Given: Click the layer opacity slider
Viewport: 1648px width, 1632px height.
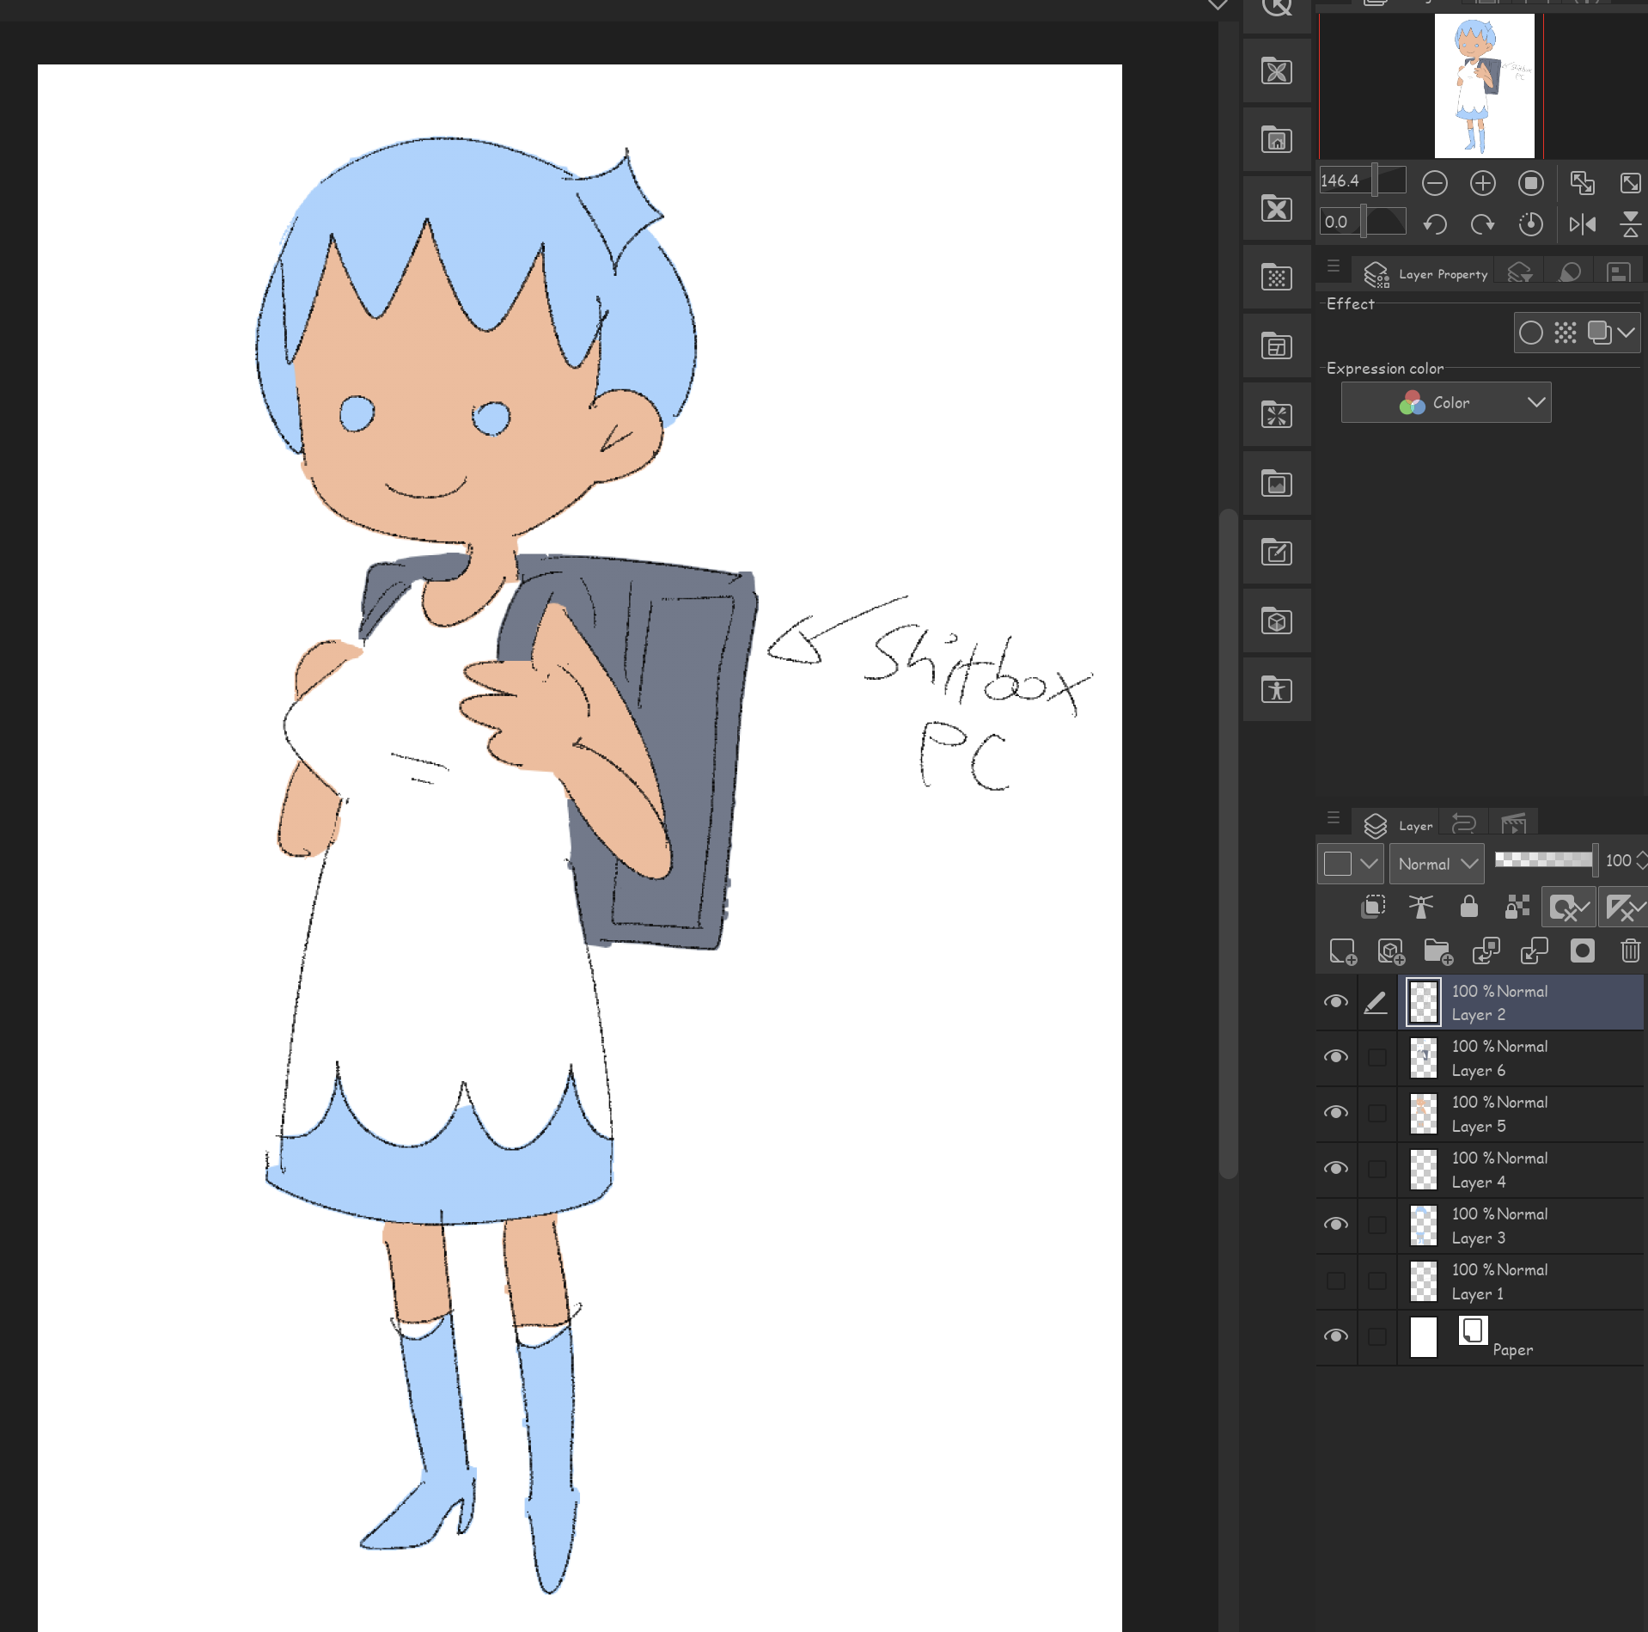Looking at the screenshot, I should coord(1546,859).
